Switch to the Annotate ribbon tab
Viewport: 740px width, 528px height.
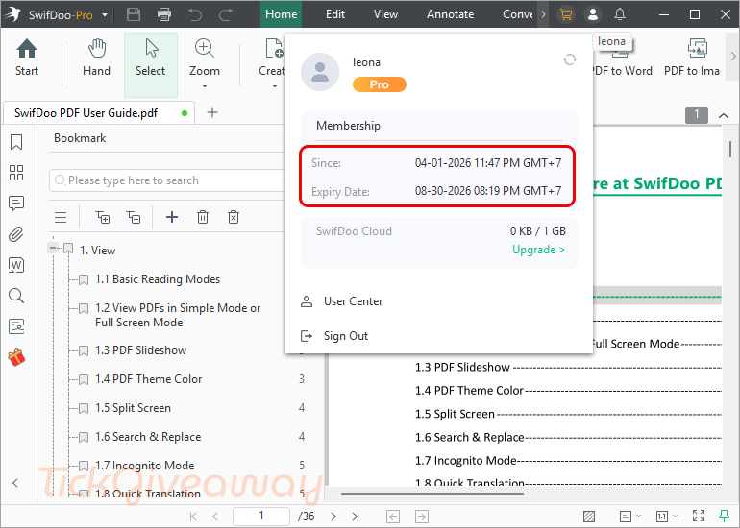[x=450, y=14]
